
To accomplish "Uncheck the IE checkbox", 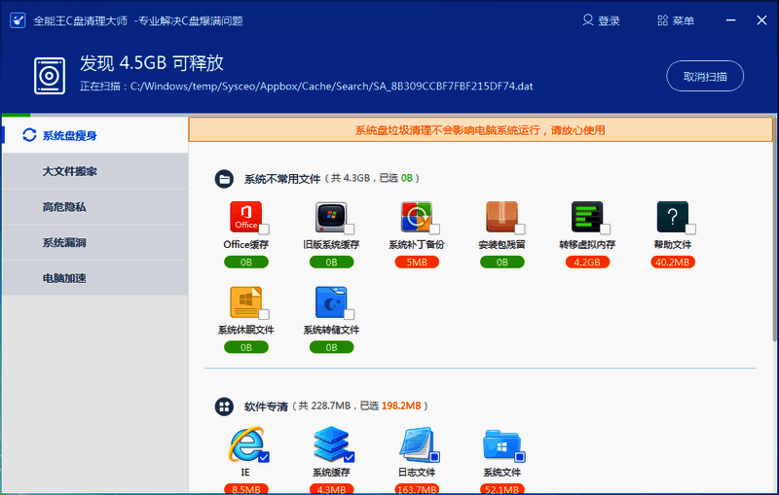I will click(x=264, y=457).
